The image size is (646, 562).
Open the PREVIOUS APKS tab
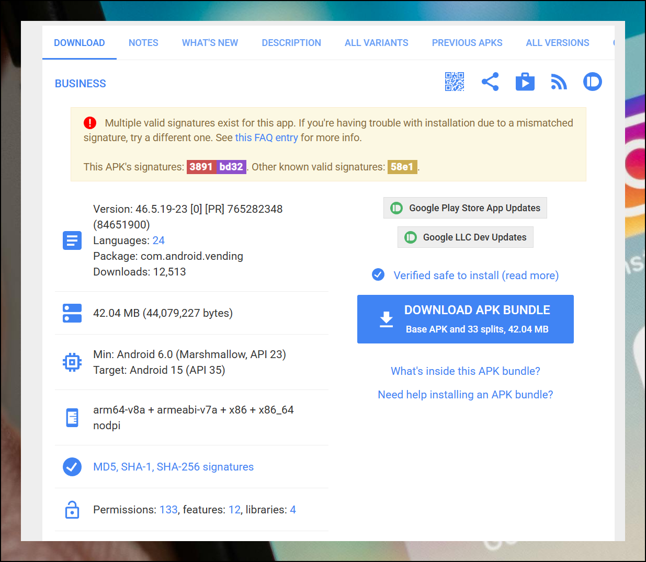[x=467, y=43]
